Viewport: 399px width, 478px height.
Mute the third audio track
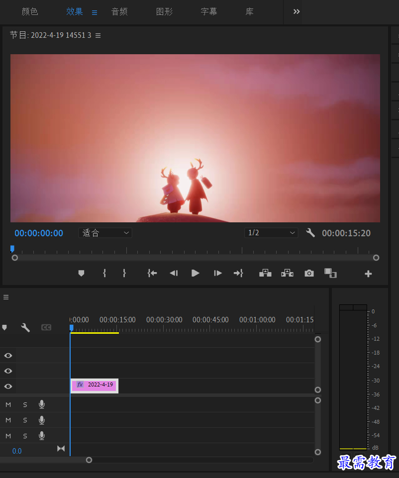(8, 436)
